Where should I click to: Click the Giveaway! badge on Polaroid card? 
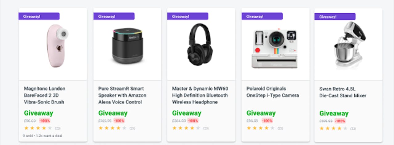[262, 16]
